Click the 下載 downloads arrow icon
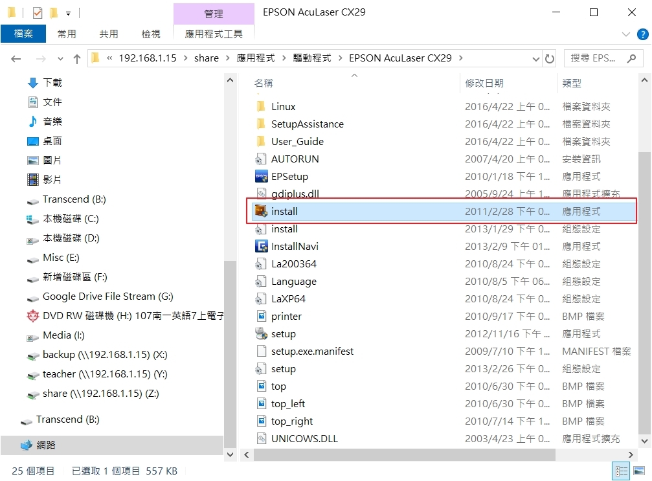 [33, 83]
